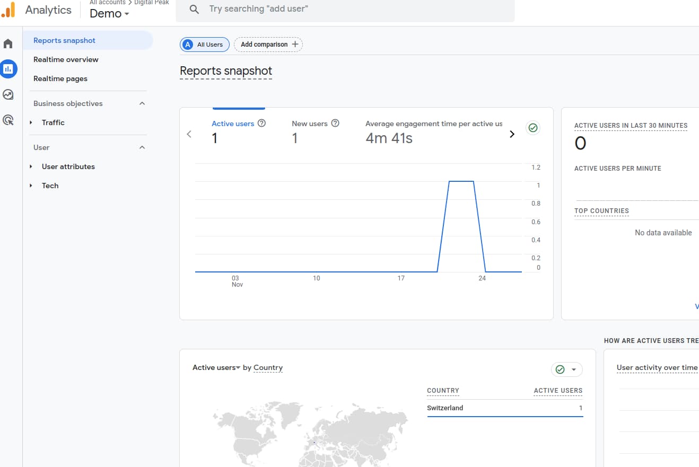Collapse the Business objectives section

pyautogui.click(x=142, y=103)
